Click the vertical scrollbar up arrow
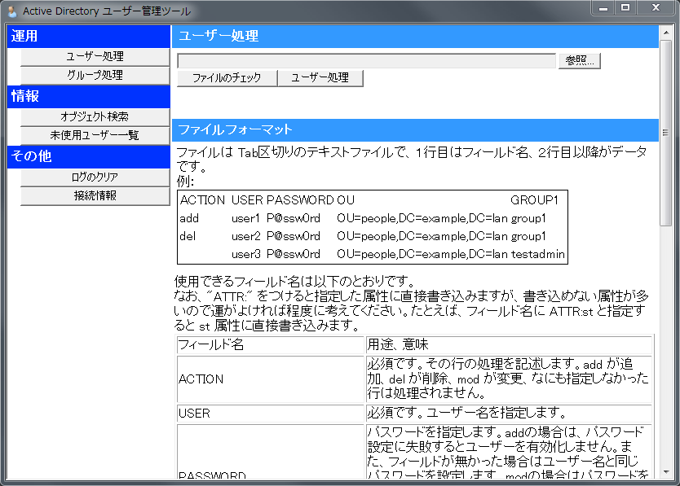The width and height of the screenshot is (680, 486). (665, 33)
